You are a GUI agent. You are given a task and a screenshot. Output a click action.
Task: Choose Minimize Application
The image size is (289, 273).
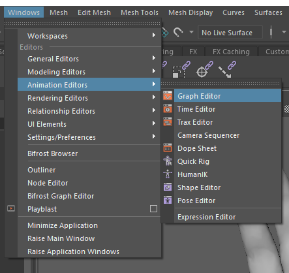(89, 225)
